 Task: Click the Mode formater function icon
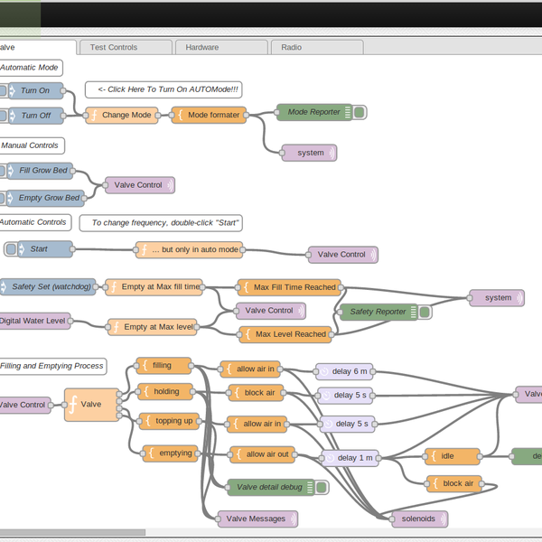pyautogui.click(x=179, y=116)
